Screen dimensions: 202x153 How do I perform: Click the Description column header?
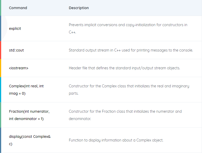click(x=79, y=8)
